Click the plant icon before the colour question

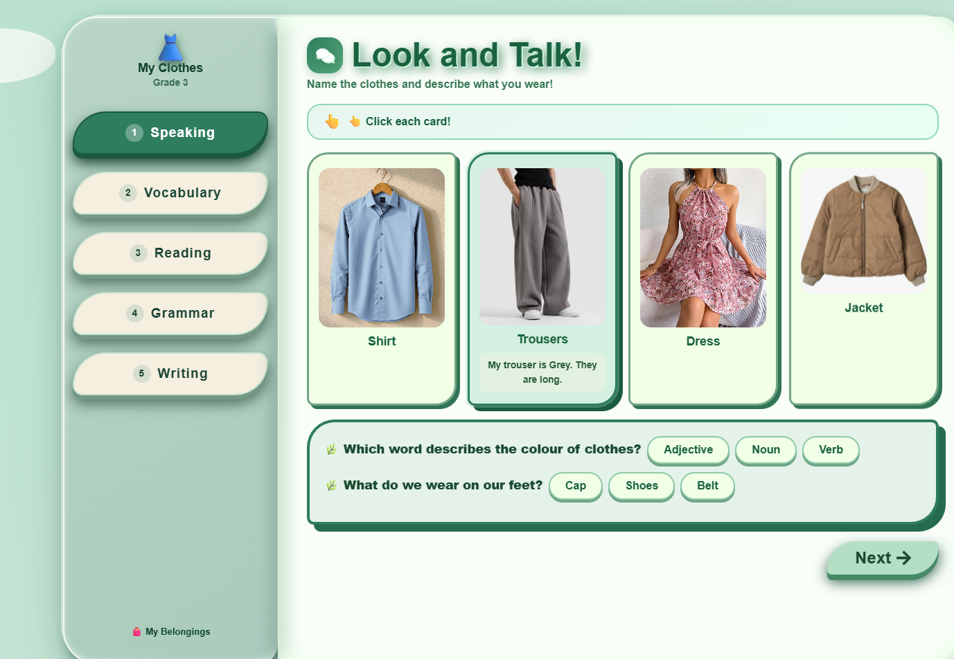[x=330, y=449]
